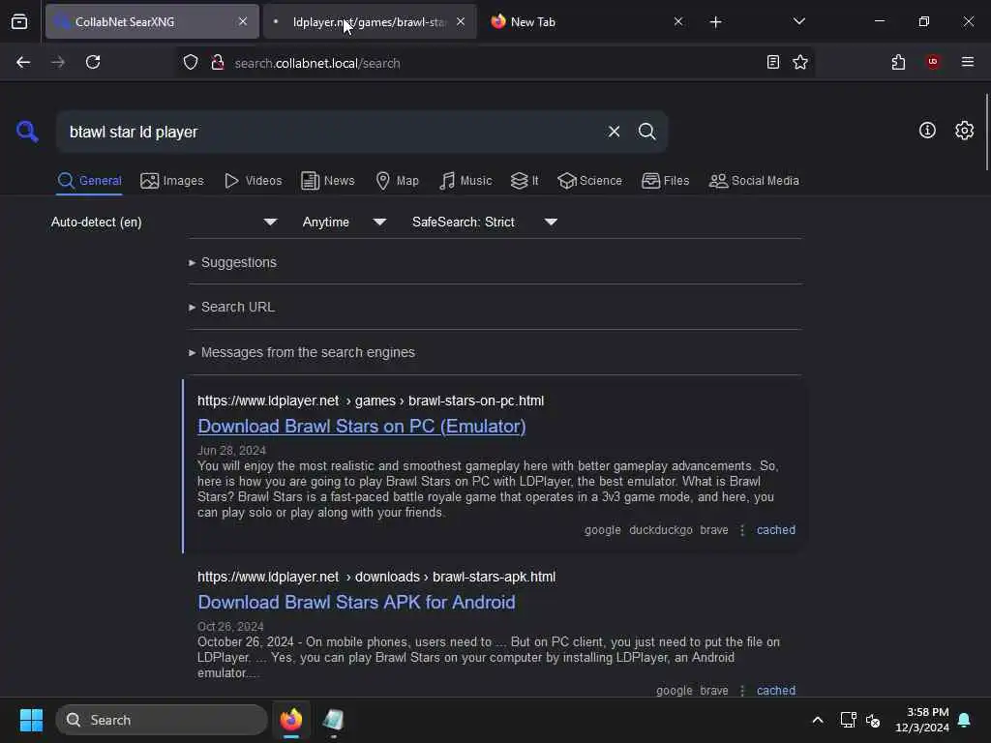Switch to the Science category
The image size is (991, 743).
pyautogui.click(x=589, y=181)
